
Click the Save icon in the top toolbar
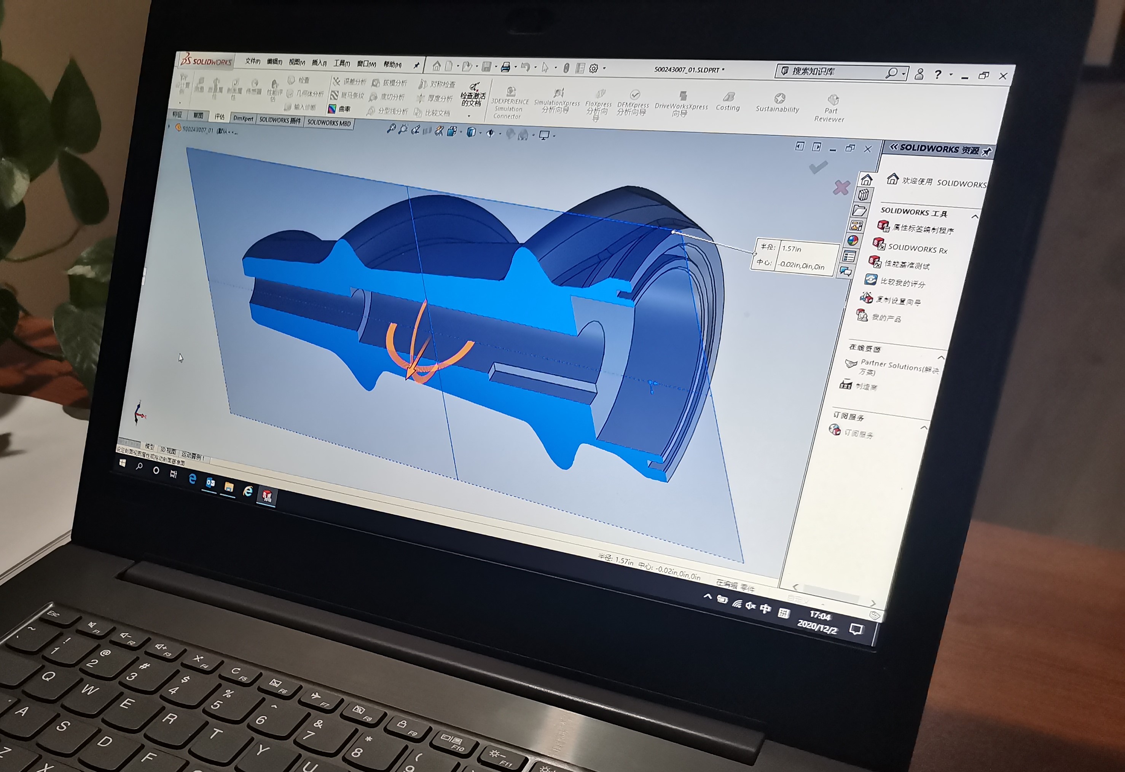click(486, 67)
